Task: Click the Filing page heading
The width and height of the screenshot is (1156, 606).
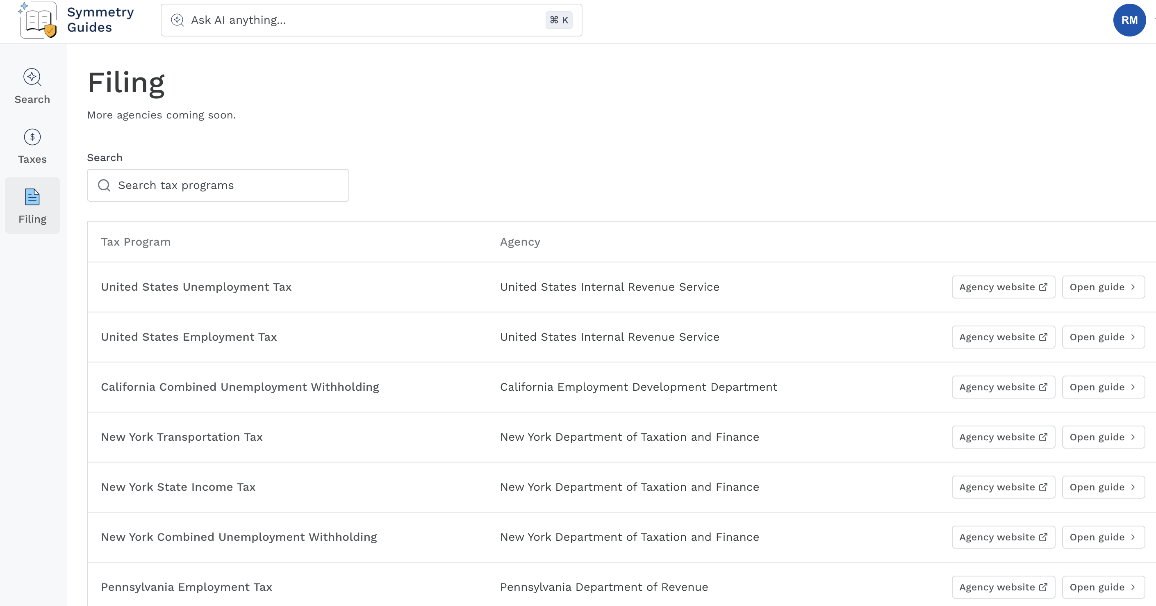Action: (126, 83)
